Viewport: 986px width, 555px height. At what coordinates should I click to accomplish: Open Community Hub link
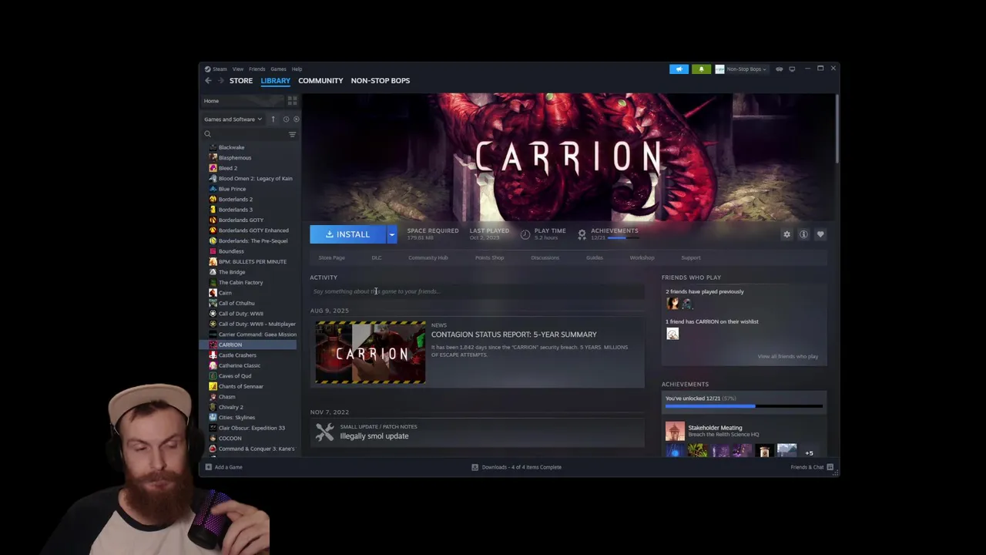428,257
